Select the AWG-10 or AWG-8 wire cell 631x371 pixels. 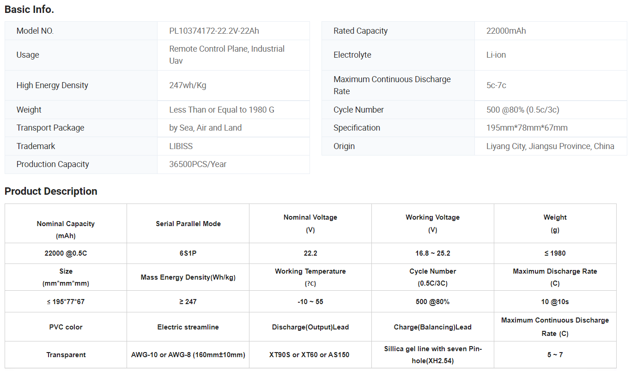[188, 355]
